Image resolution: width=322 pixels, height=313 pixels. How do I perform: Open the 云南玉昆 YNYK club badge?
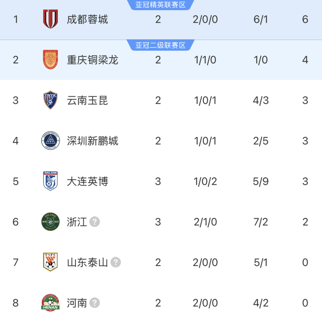point(50,100)
